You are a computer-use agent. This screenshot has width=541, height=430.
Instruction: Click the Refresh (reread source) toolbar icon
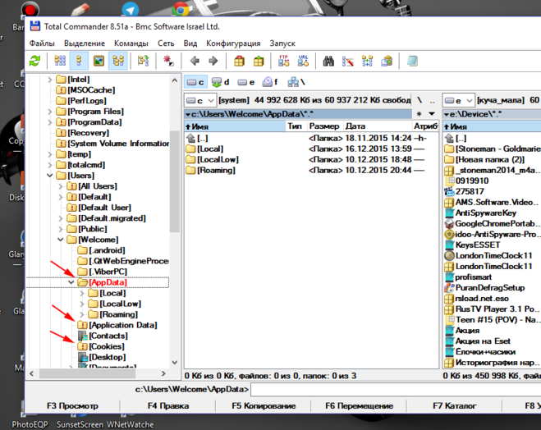34,61
